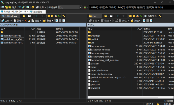174x105 pixels.
Task: Open the console terminal icon
Action: (20, 8)
